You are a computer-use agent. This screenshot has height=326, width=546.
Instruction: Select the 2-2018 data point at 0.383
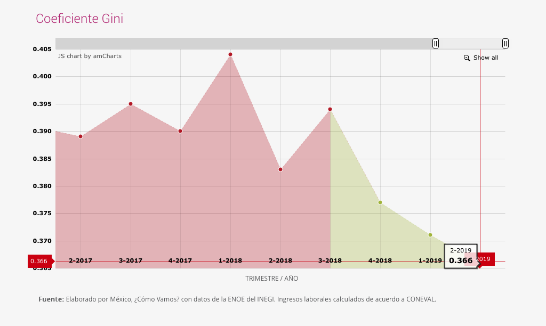[x=280, y=169]
